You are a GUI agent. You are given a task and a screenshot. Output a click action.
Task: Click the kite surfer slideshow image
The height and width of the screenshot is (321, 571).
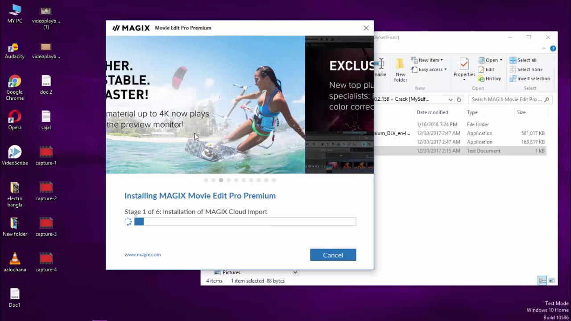click(206, 104)
